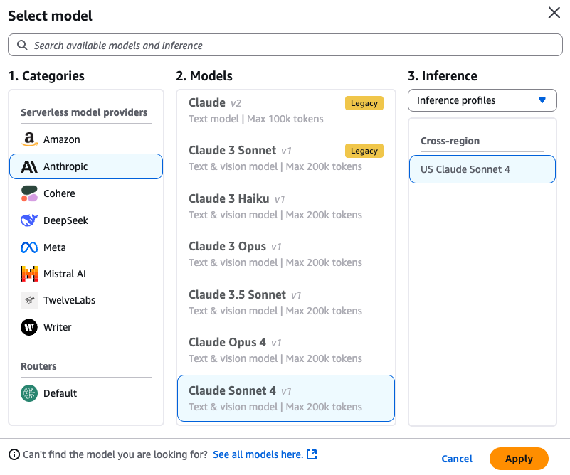This screenshot has width=570, height=475.
Task: Select the US Claude Sonnet 4 profile
Action: click(482, 169)
